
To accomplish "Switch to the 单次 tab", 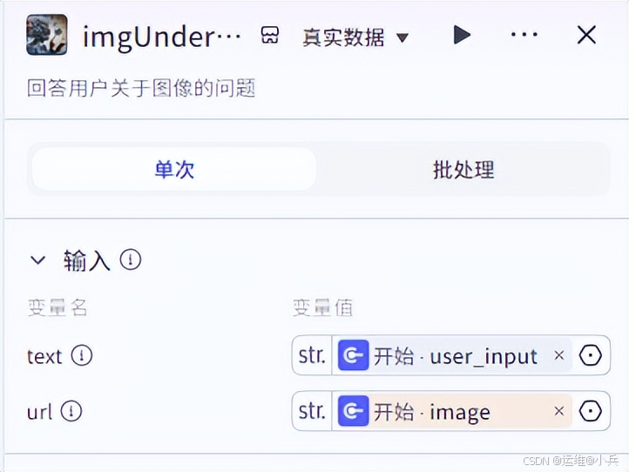I will 174,169.
